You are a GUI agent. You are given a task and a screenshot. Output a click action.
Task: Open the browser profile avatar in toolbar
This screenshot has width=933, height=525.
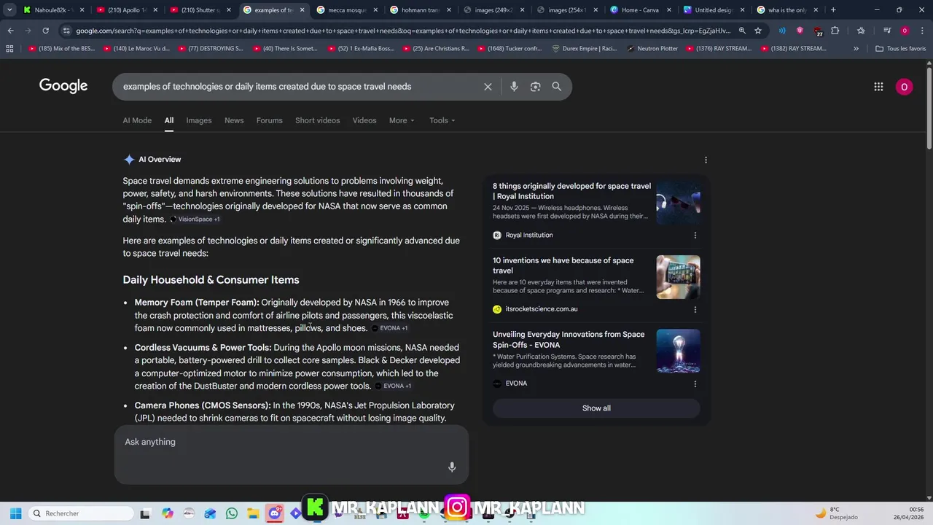(x=905, y=31)
